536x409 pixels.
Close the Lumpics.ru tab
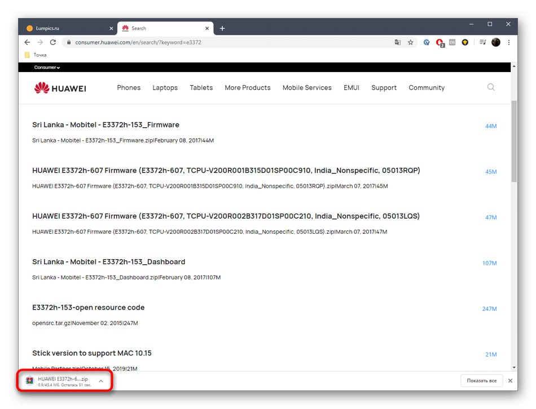click(111, 28)
